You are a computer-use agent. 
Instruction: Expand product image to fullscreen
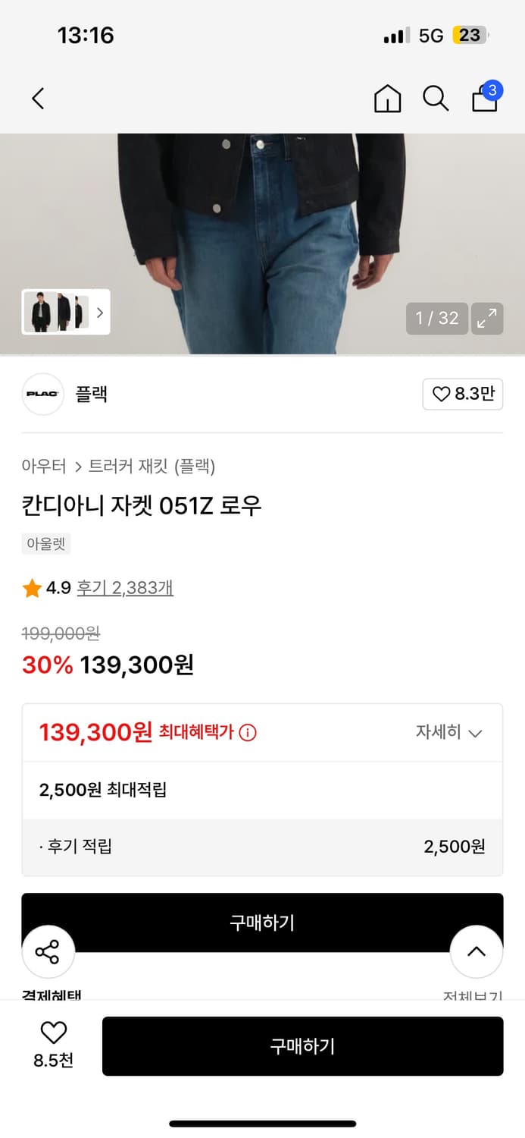(x=486, y=319)
